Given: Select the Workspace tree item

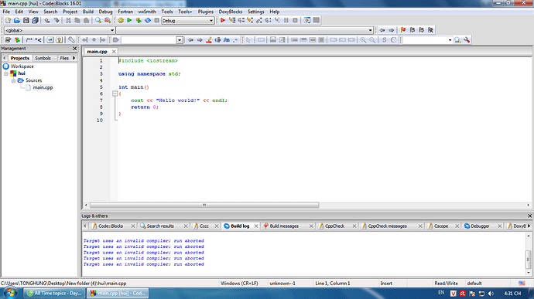Looking at the screenshot, I should [22, 66].
